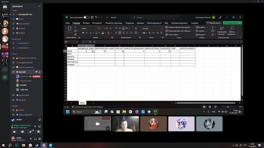
Task: Add a new sheet with plus icon
Action: click(94, 103)
